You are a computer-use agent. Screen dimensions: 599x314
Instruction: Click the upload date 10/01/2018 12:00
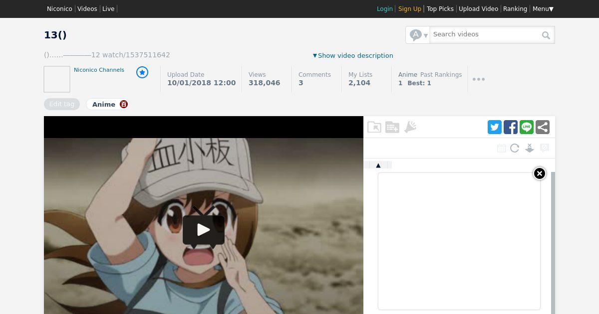(x=202, y=83)
